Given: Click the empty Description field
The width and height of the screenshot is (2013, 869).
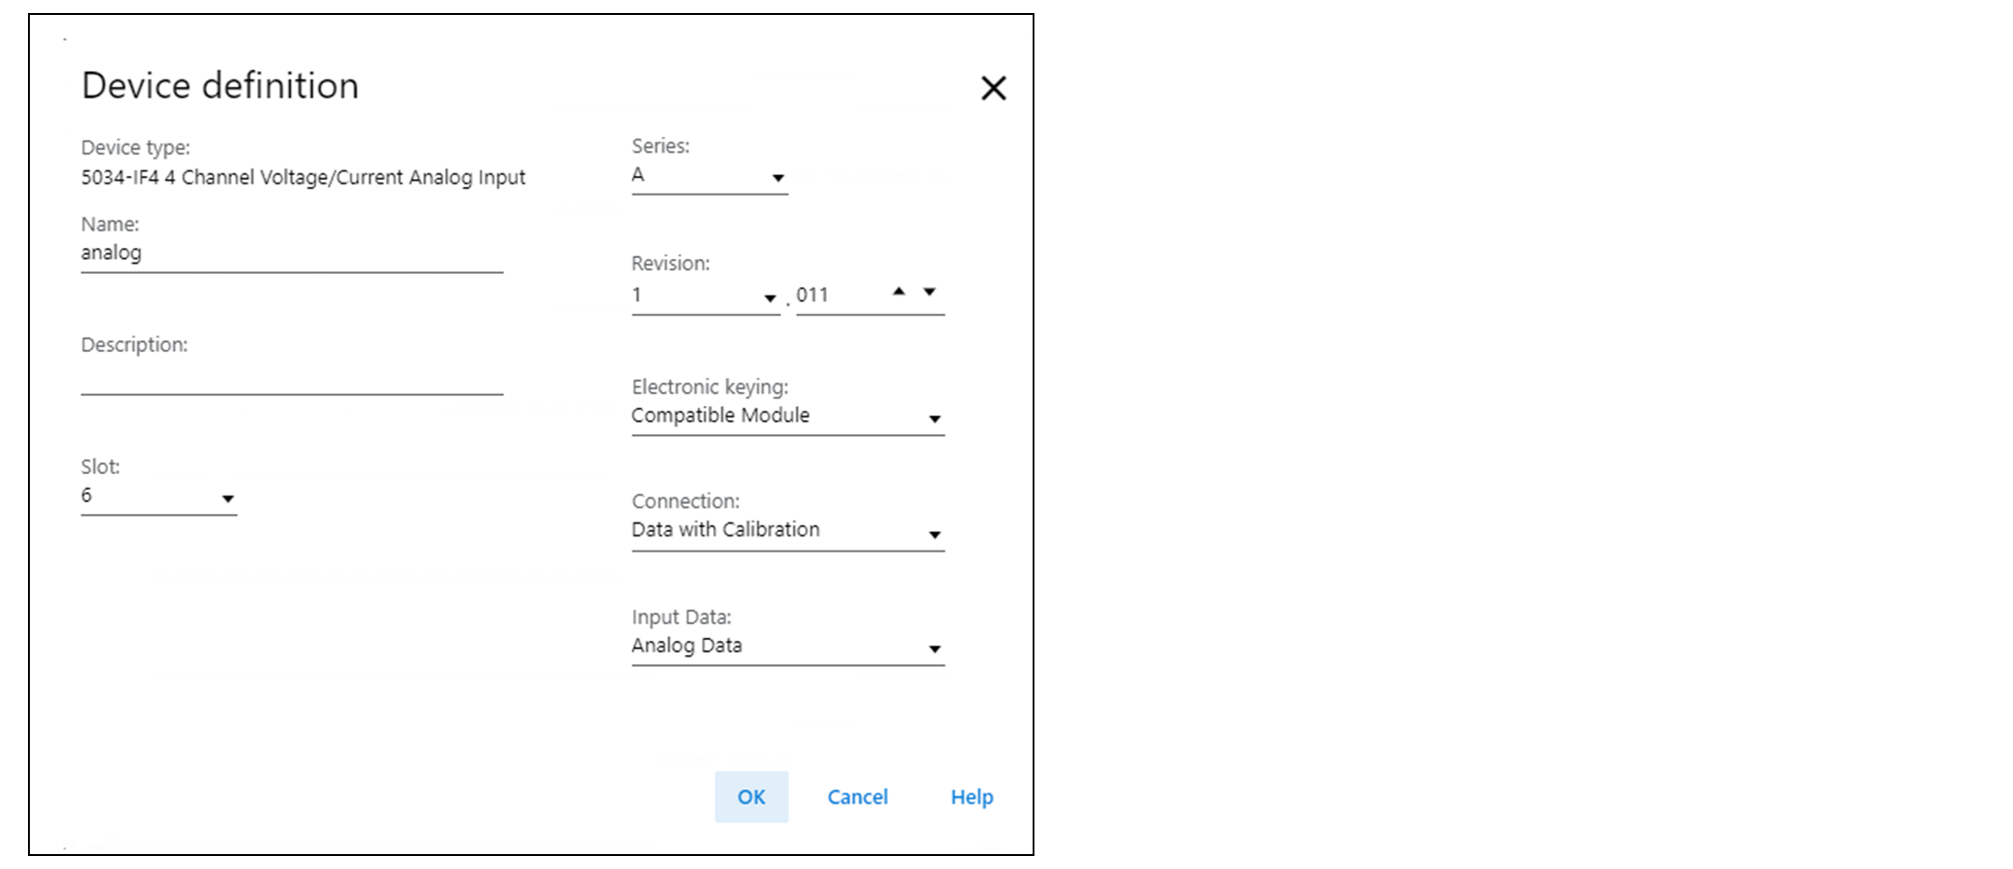Looking at the screenshot, I should coord(291,378).
